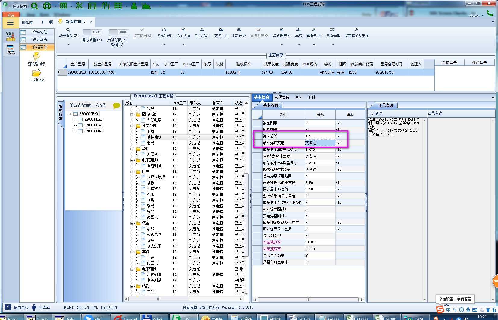Switch to 基本信息 tab
This screenshot has width=498, height=320.
(262, 97)
